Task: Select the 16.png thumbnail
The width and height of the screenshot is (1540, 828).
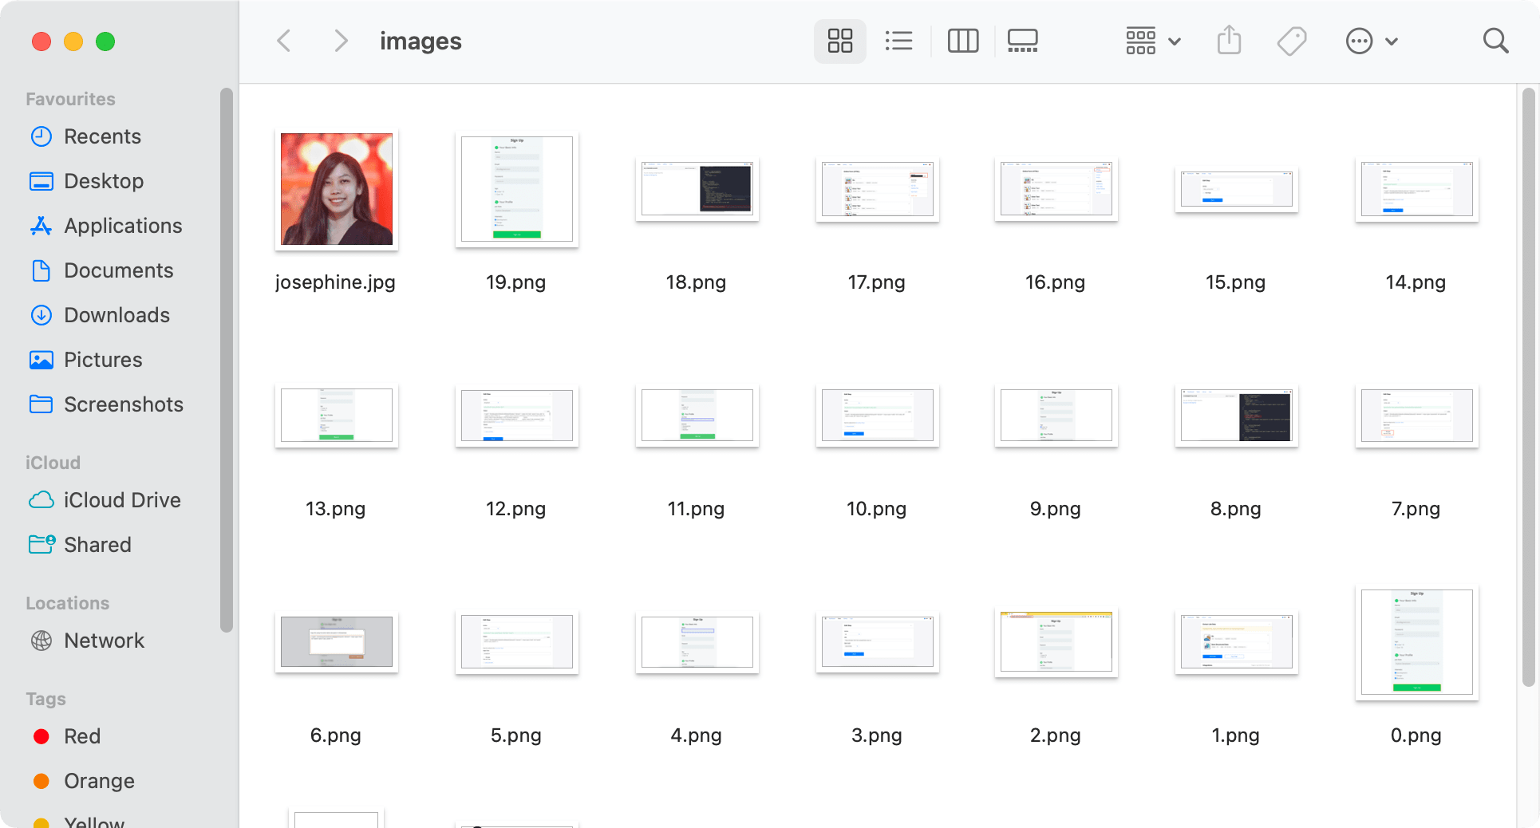Action: tap(1056, 189)
